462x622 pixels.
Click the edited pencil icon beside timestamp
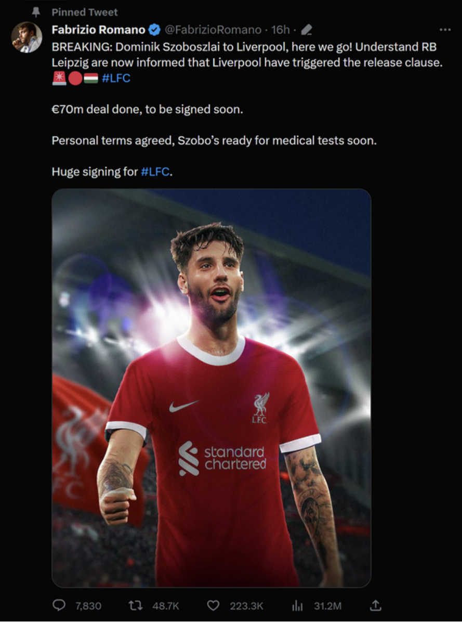pyautogui.click(x=307, y=30)
